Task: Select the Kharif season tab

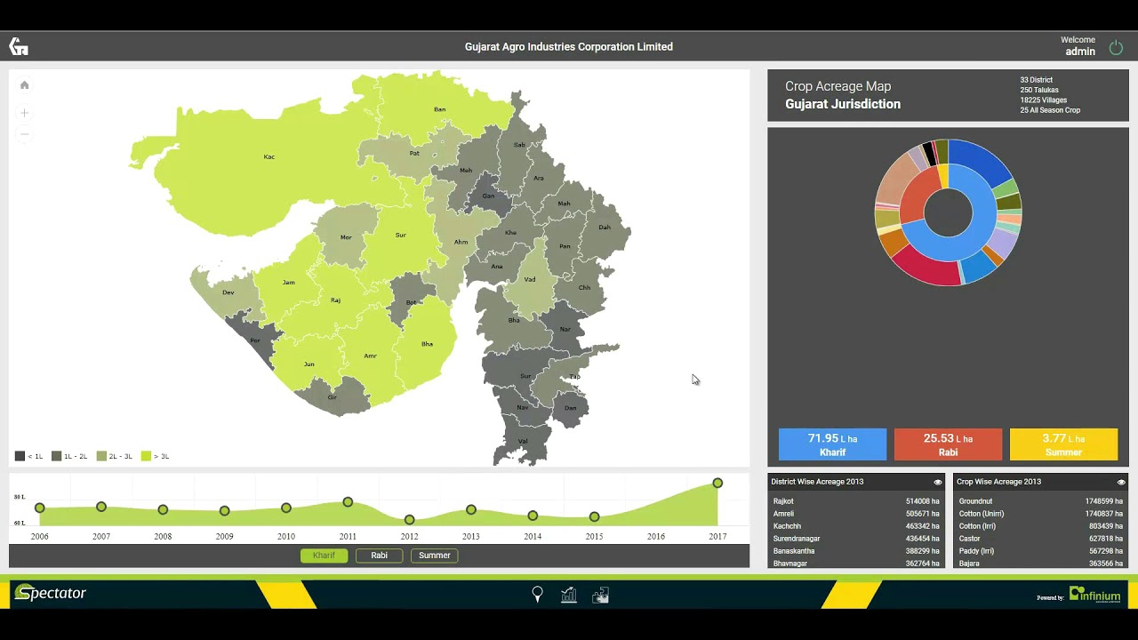Action: [x=324, y=556]
